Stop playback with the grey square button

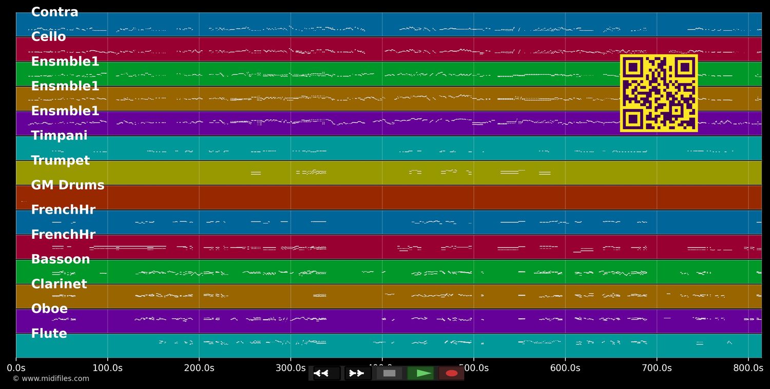389,373
